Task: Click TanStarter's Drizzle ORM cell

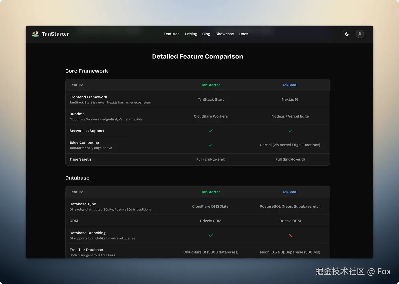Action: click(211, 221)
